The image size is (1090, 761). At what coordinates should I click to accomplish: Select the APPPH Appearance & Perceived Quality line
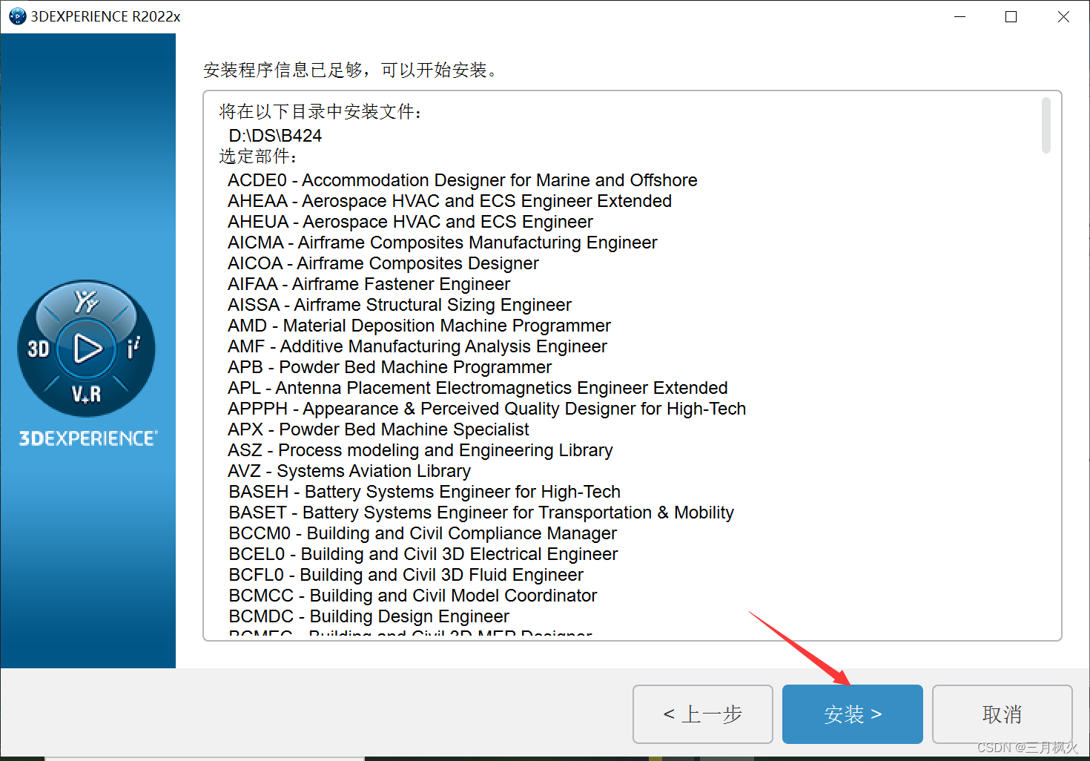pos(487,409)
